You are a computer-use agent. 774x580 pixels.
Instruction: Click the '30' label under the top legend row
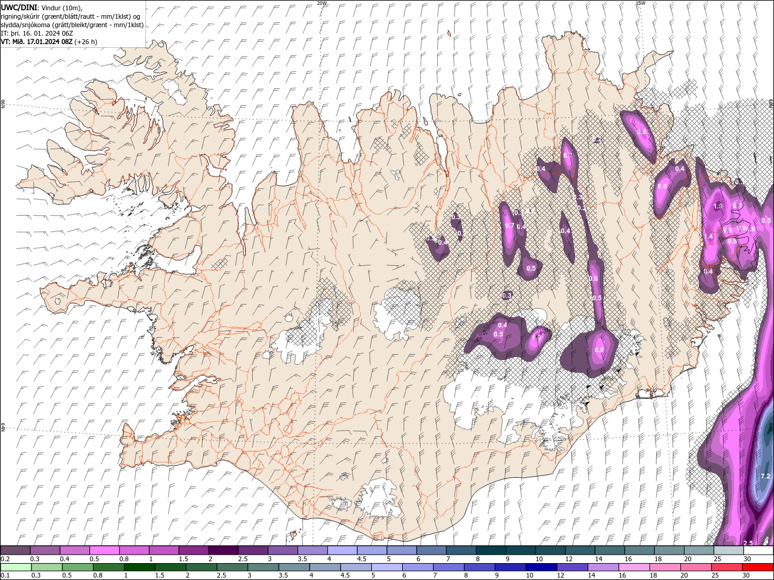pos(747,559)
